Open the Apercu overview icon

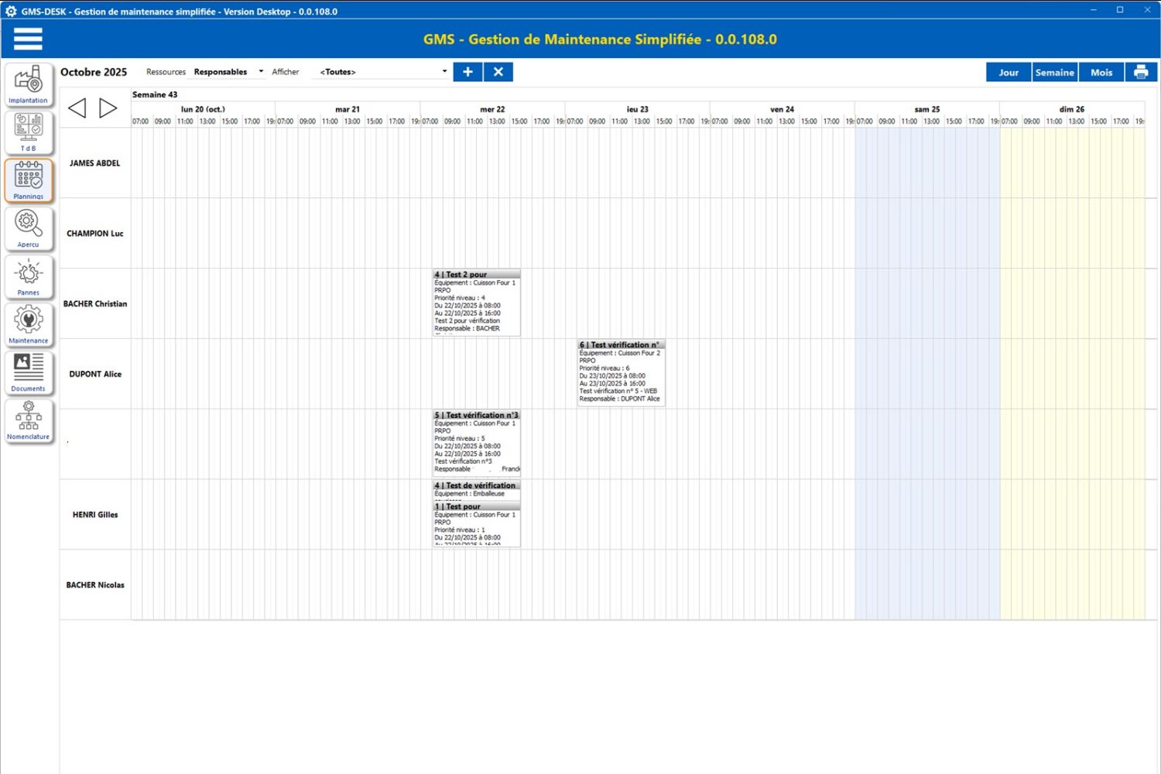point(29,228)
